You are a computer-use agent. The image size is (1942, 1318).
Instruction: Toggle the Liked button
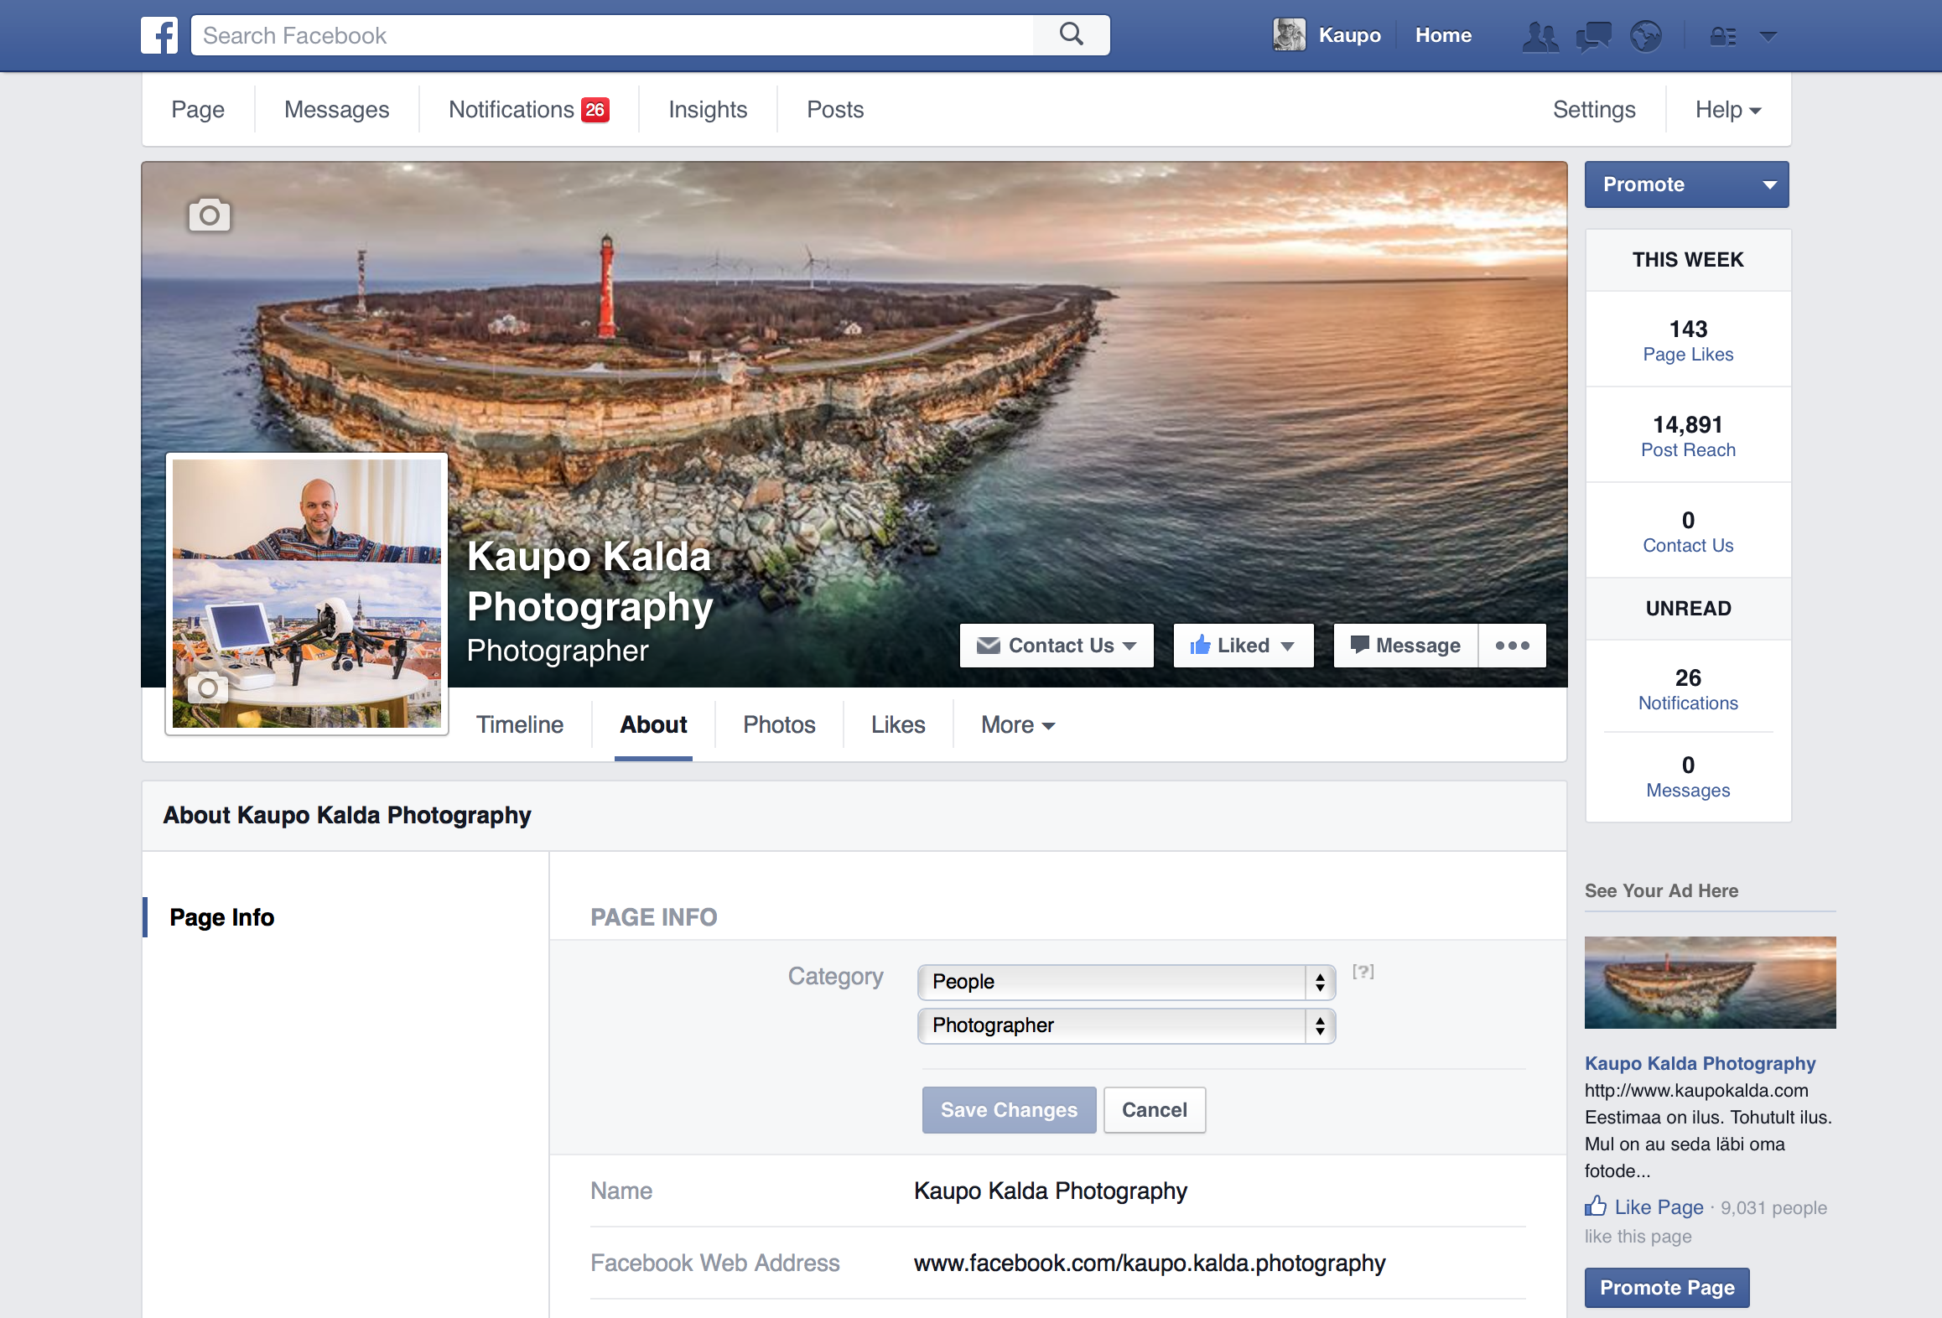[x=1243, y=646]
